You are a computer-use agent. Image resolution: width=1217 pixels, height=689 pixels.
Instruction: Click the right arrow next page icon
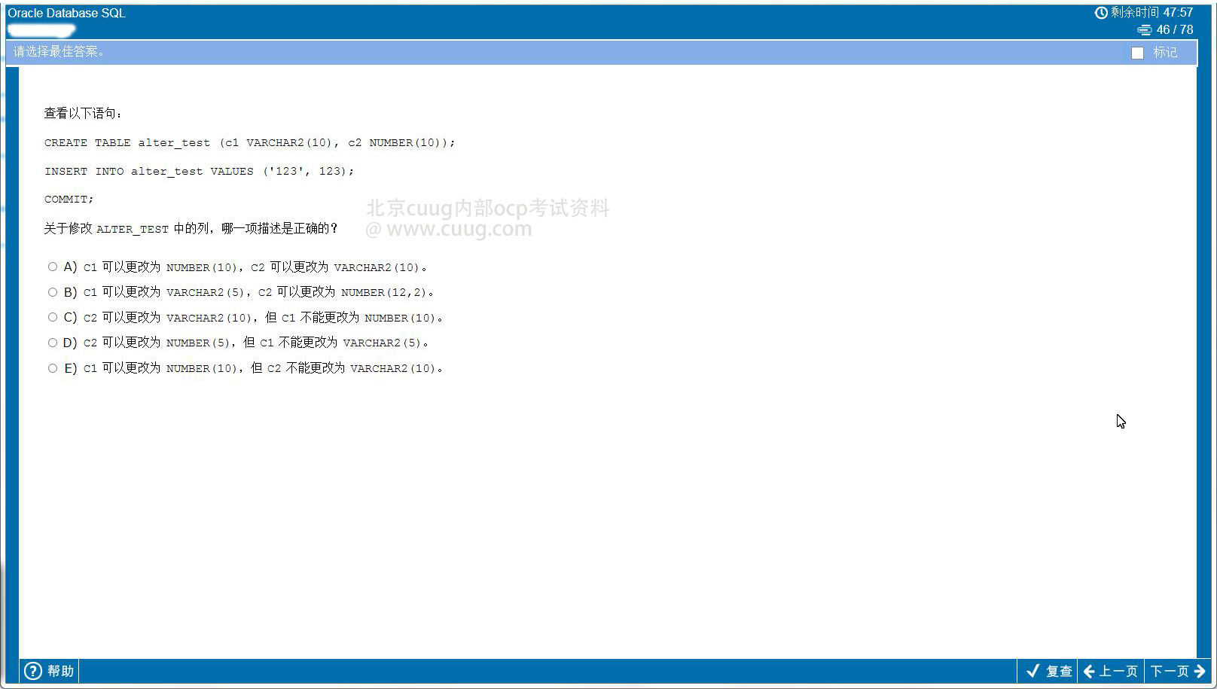[1200, 671]
